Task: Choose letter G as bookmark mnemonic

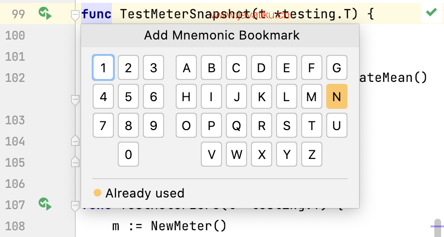Action: coord(337,67)
